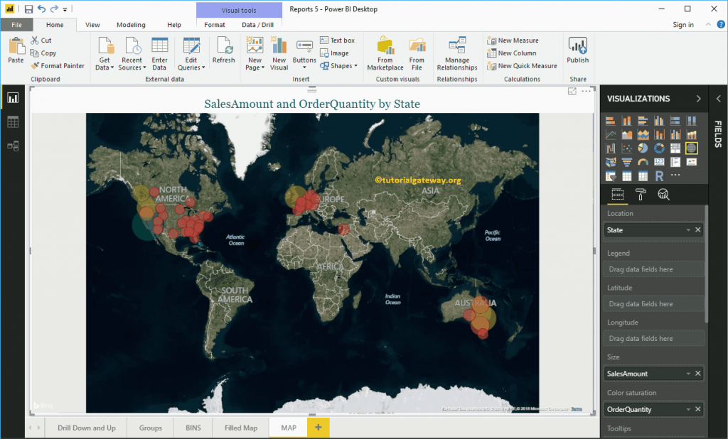Select the Scatter chart visualization icon

tap(627, 147)
